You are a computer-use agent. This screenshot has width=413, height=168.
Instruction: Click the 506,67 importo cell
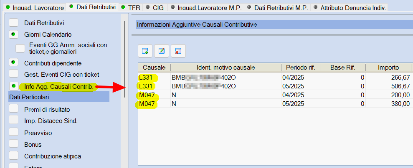click(388, 86)
